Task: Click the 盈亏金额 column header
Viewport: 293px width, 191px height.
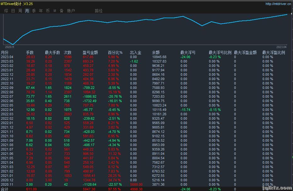Action: click(x=90, y=52)
